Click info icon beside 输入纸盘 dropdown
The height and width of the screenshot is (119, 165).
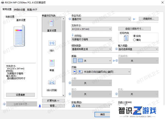tap(116, 49)
